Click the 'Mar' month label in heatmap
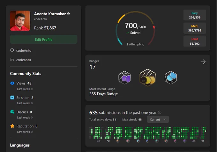The image size is (217, 152). [x=98, y=141]
